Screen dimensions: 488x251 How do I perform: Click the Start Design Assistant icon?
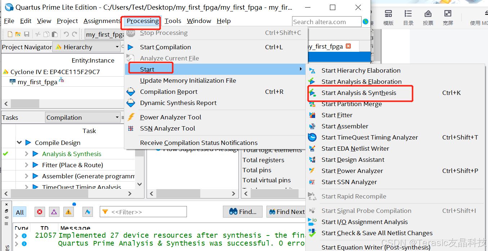tap(312, 160)
